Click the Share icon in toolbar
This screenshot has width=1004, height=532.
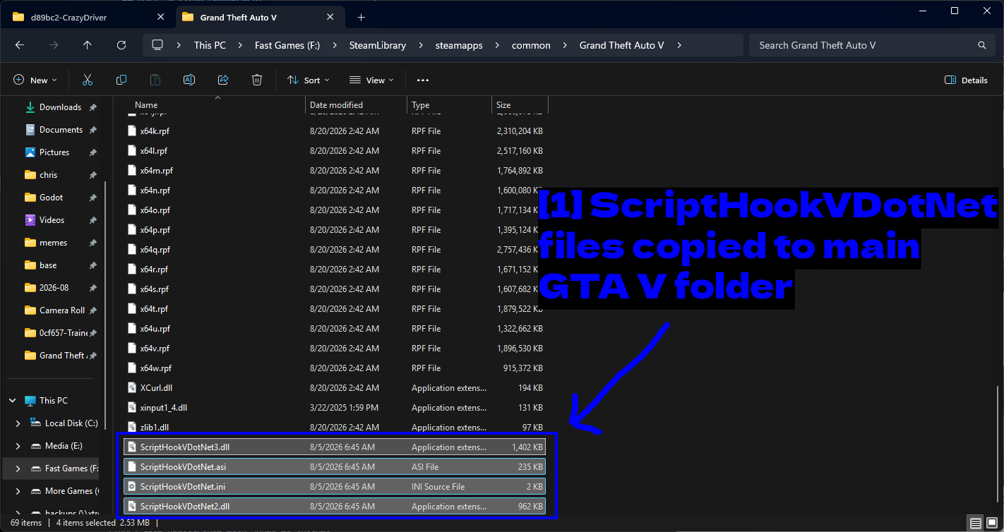coord(223,80)
